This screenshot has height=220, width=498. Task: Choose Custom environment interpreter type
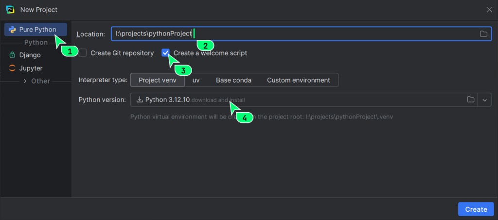pyautogui.click(x=298, y=80)
